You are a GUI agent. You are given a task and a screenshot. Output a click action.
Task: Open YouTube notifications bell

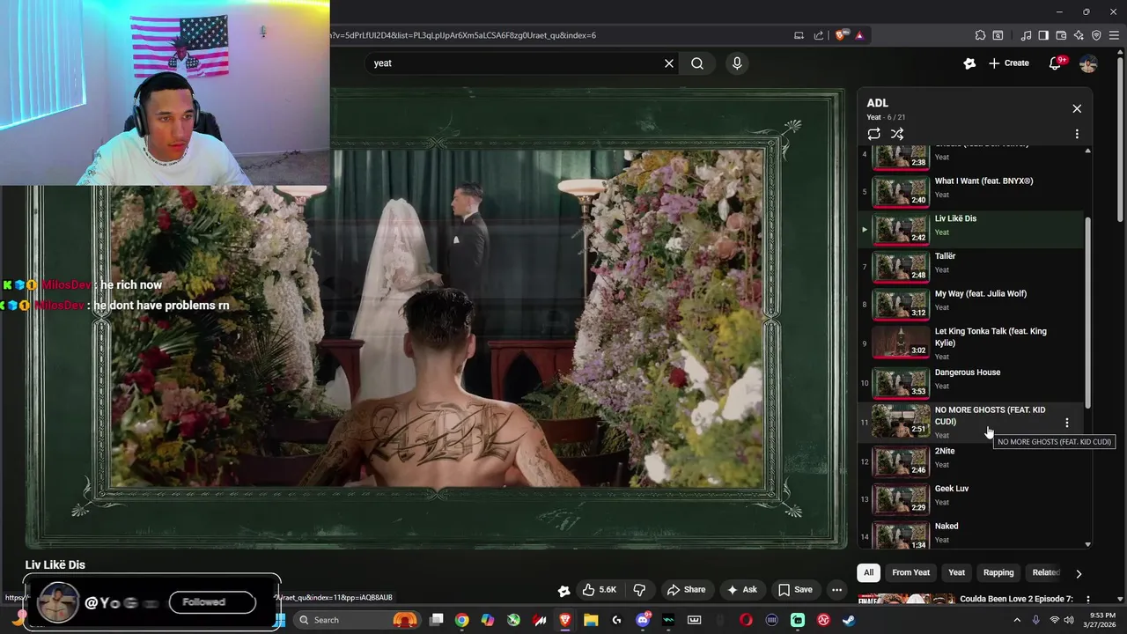(x=1056, y=63)
